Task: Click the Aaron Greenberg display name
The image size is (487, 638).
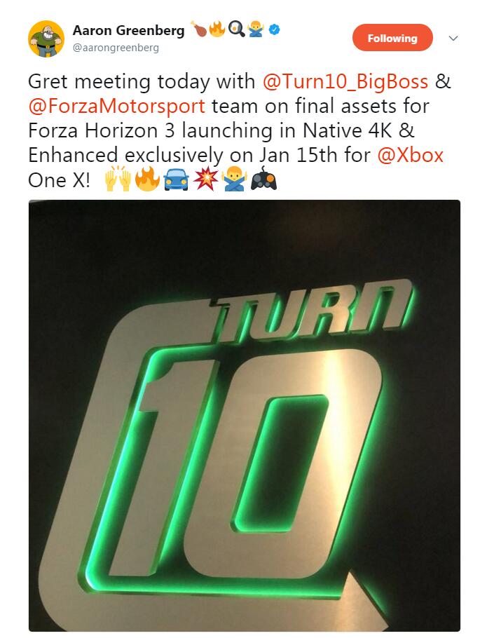Action: click(x=128, y=29)
